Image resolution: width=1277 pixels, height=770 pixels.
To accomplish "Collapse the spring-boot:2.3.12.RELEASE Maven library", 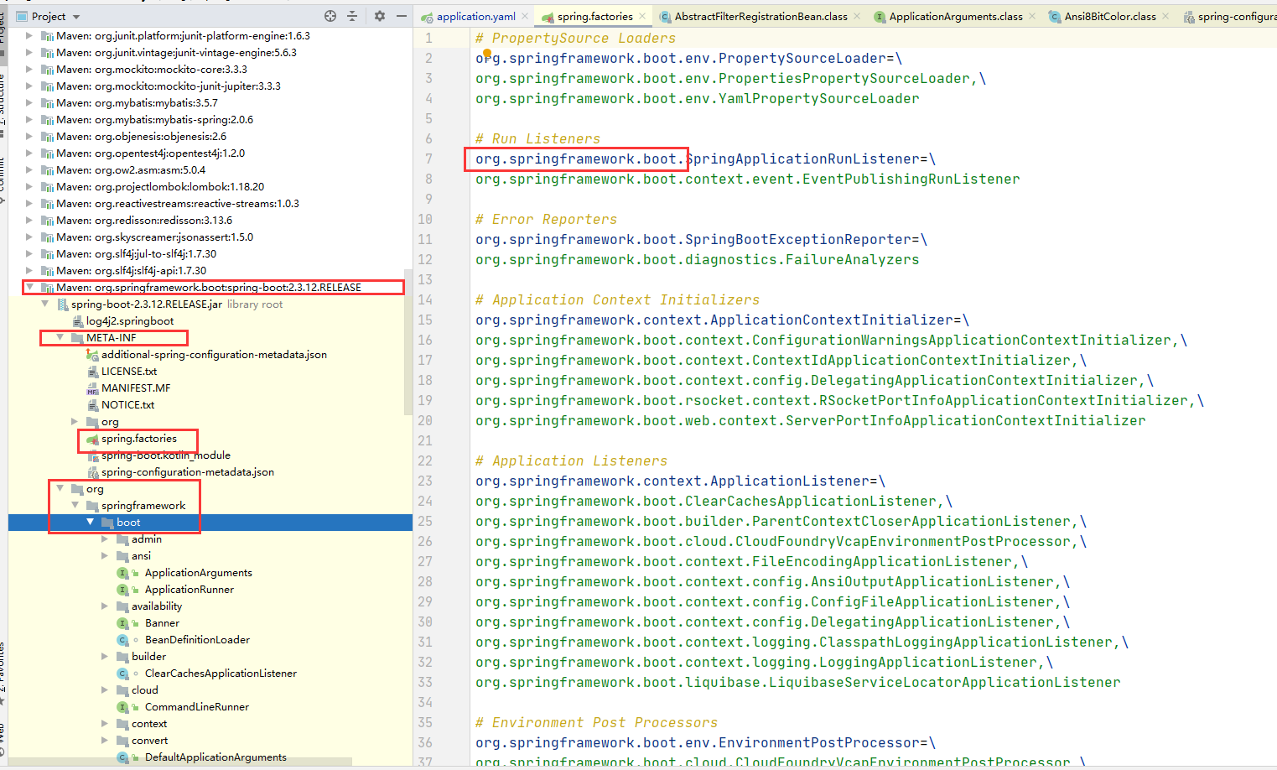I will tap(29, 287).
